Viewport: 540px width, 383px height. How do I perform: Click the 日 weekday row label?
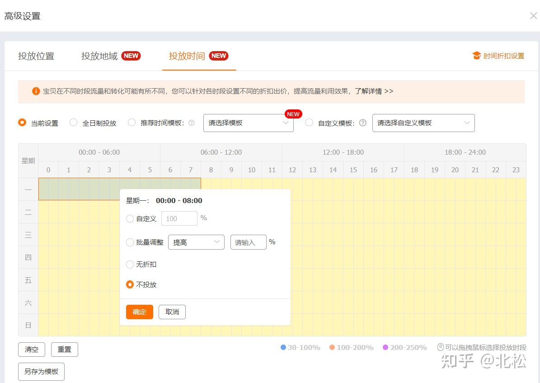(28, 325)
